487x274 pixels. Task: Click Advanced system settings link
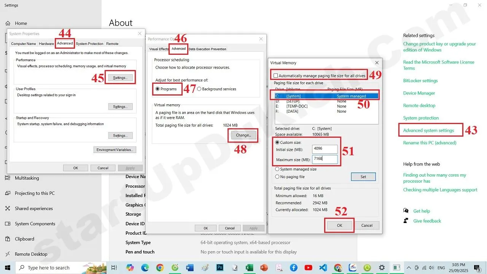428,131
